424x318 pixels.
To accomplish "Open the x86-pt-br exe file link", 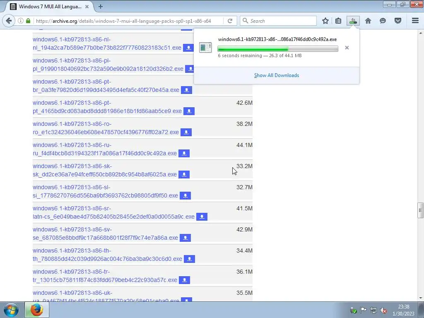I will [106, 86].
